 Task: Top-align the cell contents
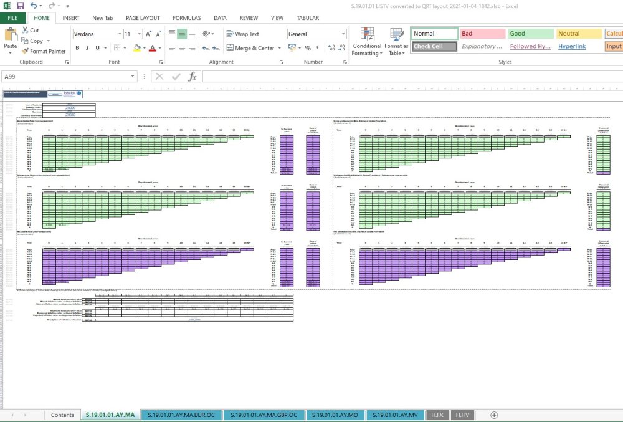[x=172, y=34]
